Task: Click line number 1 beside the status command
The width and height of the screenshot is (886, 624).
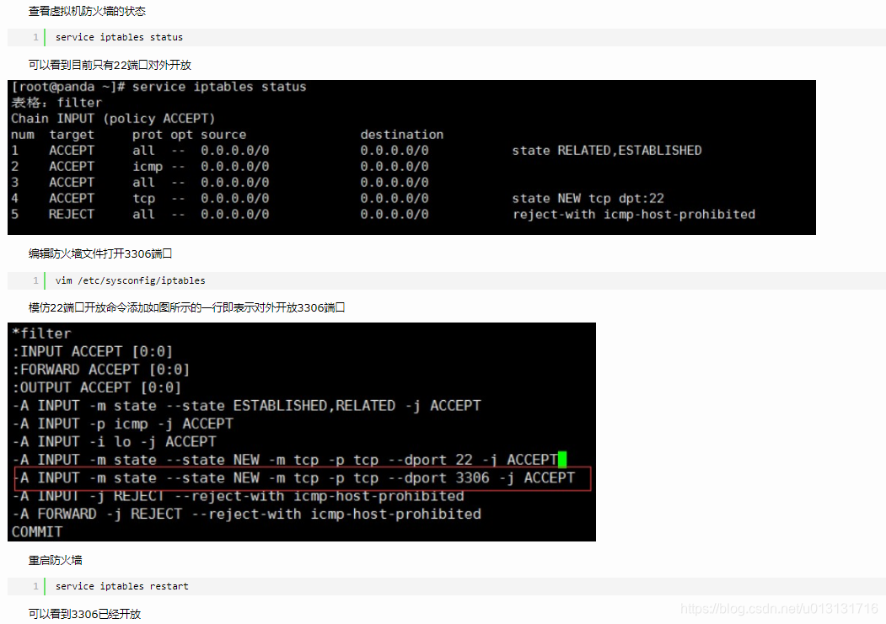Action: pyautogui.click(x=35, y=37)
